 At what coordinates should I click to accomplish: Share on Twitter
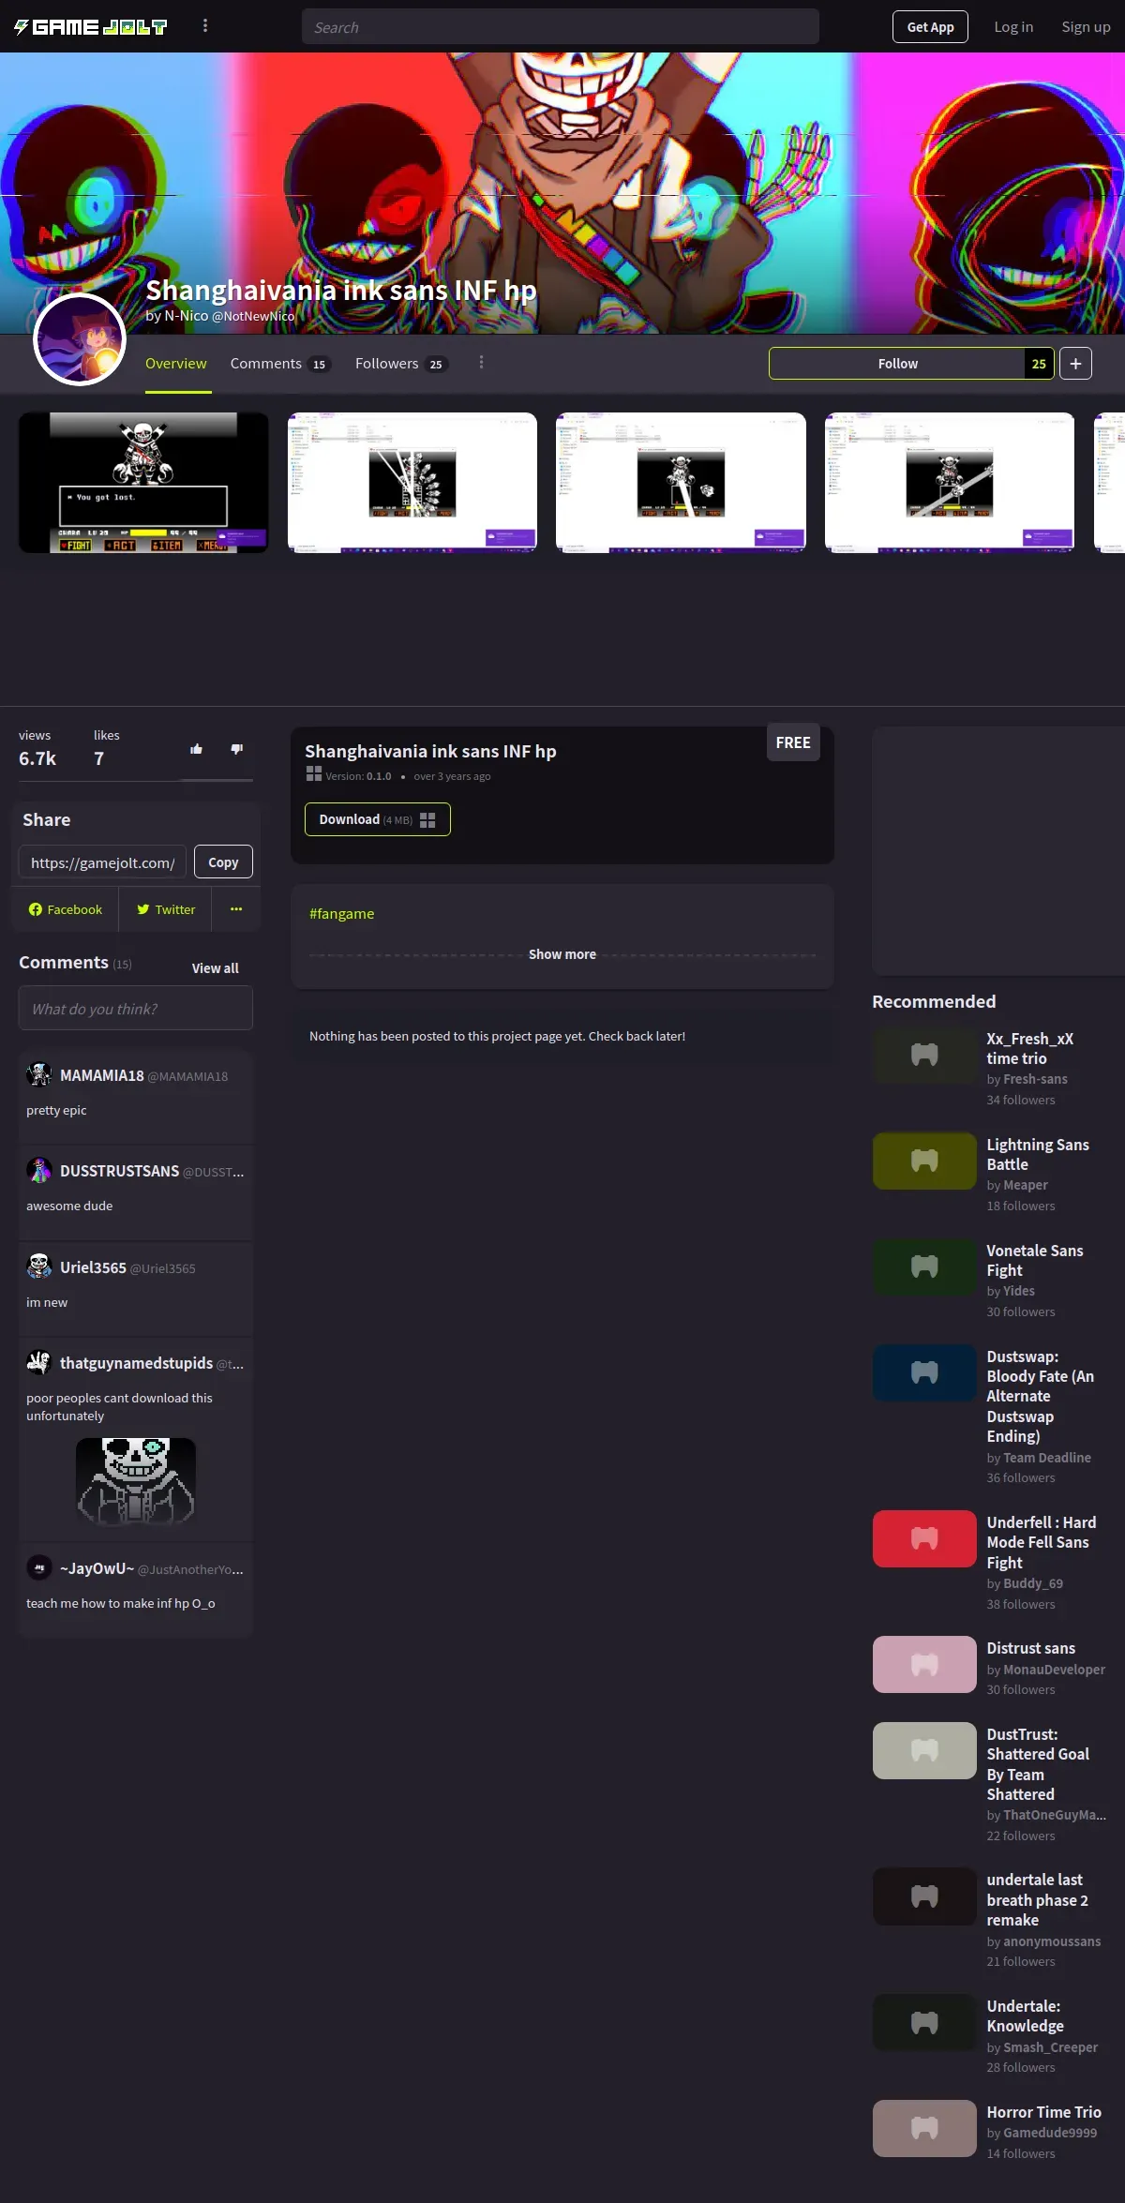click(x=166, y=909)
